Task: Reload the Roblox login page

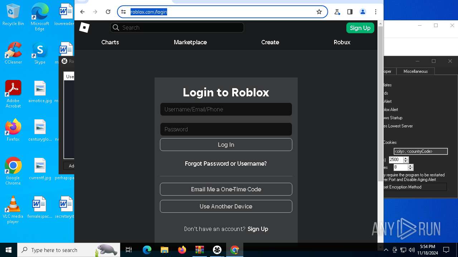Action: (108, 12)
